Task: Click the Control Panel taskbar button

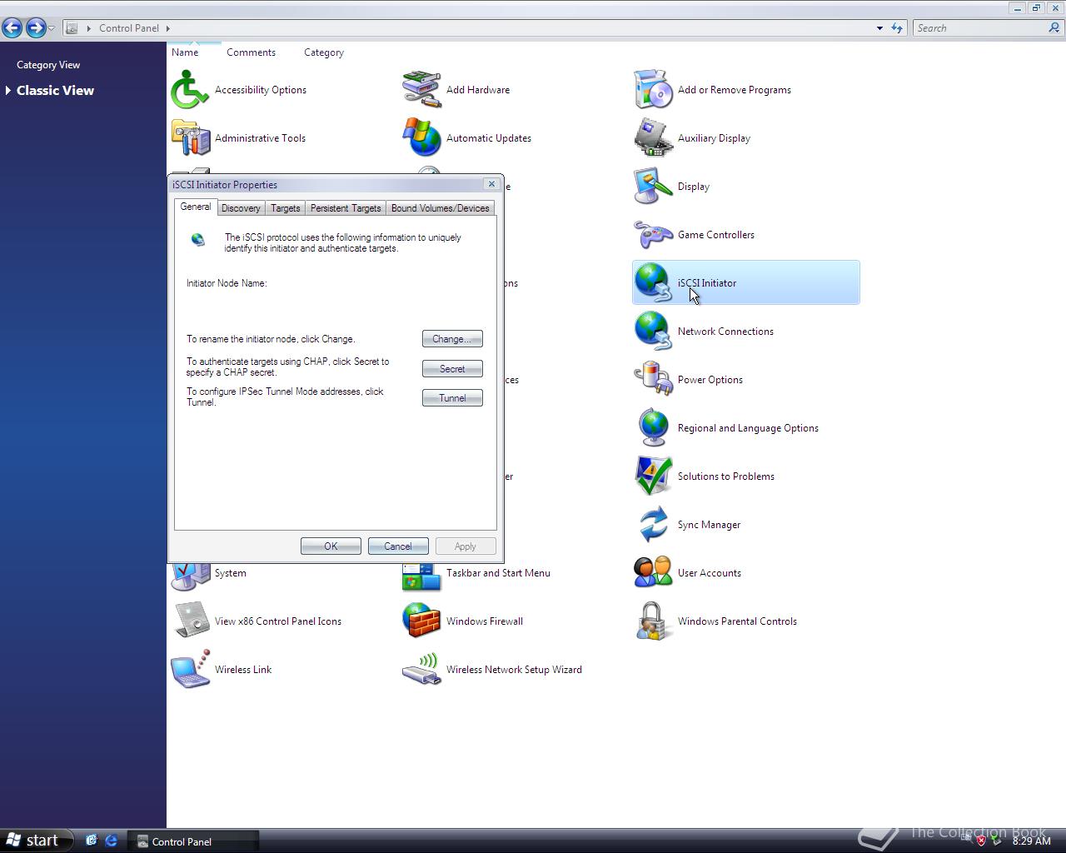Action: (x=193, y=841)
